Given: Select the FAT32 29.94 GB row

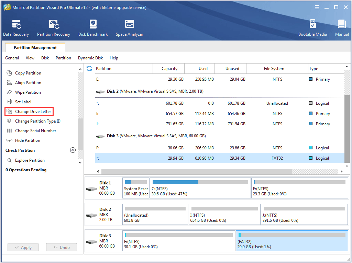Looking at the screenshot, I should 220,158.
